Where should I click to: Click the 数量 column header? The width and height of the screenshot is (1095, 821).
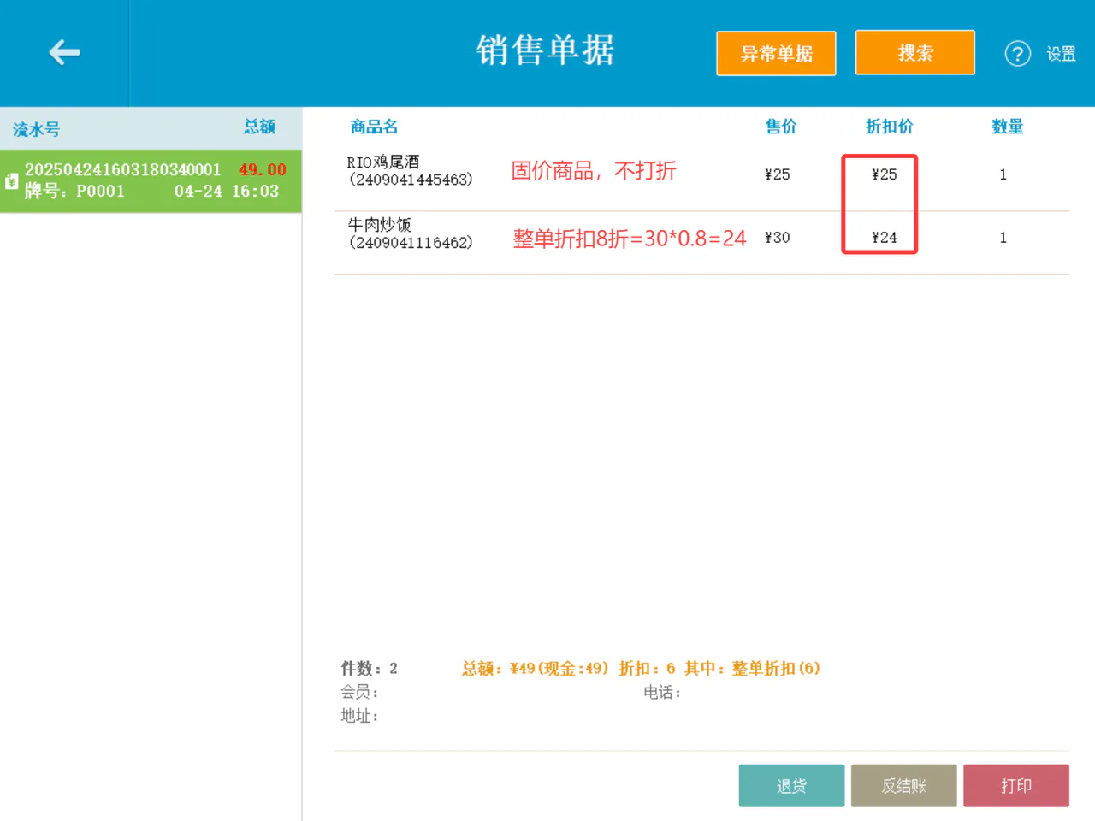click(1008, 127)
